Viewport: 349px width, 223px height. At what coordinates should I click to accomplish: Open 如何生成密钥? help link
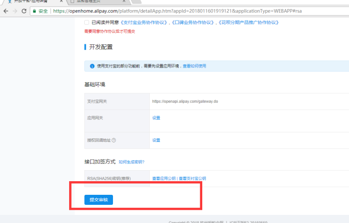132,162
